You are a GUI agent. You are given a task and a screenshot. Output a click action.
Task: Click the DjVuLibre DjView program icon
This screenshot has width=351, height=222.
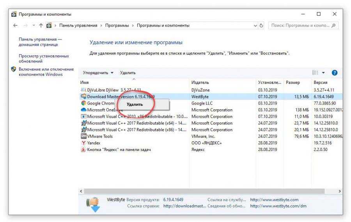pyautogui.click(x=83, y=90)
